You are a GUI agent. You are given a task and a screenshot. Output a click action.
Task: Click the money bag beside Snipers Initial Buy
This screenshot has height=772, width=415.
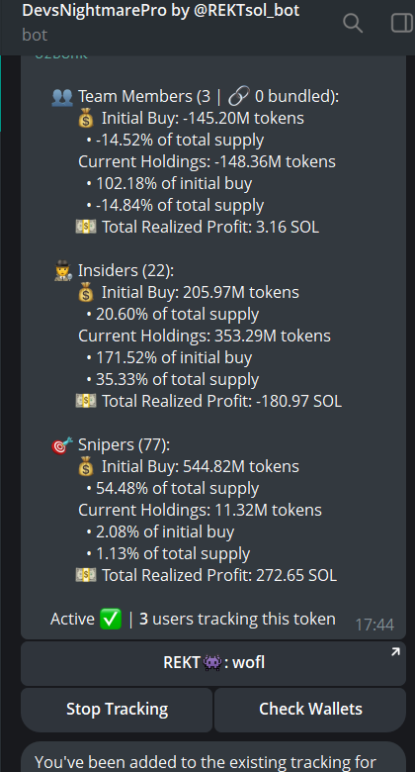[86, 466]
